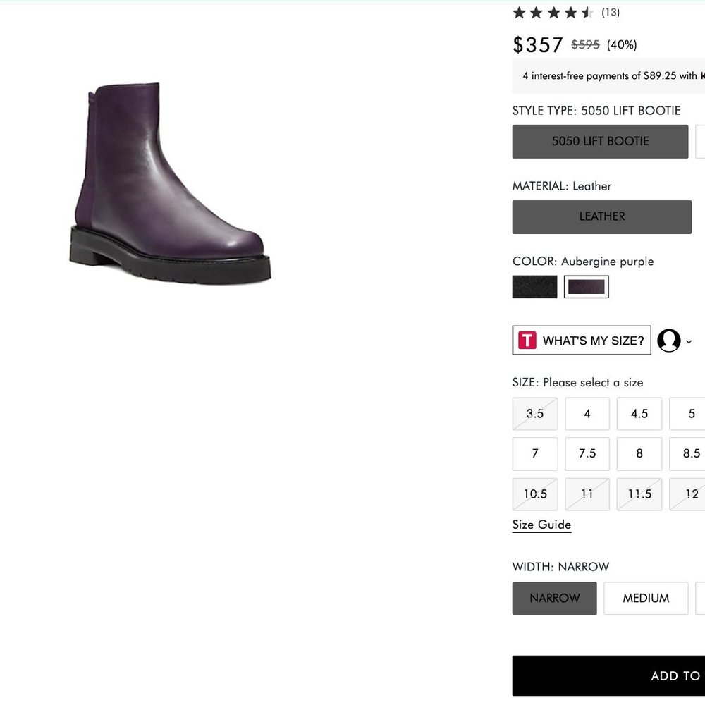This screenshot has height=705, width=705.
Task: Select the 5050 LIFT BOOTIE style type
Action: (600, 141)
